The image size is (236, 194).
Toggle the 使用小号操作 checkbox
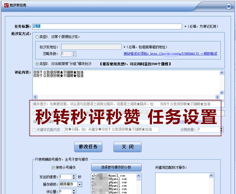[x=53, y=167]
